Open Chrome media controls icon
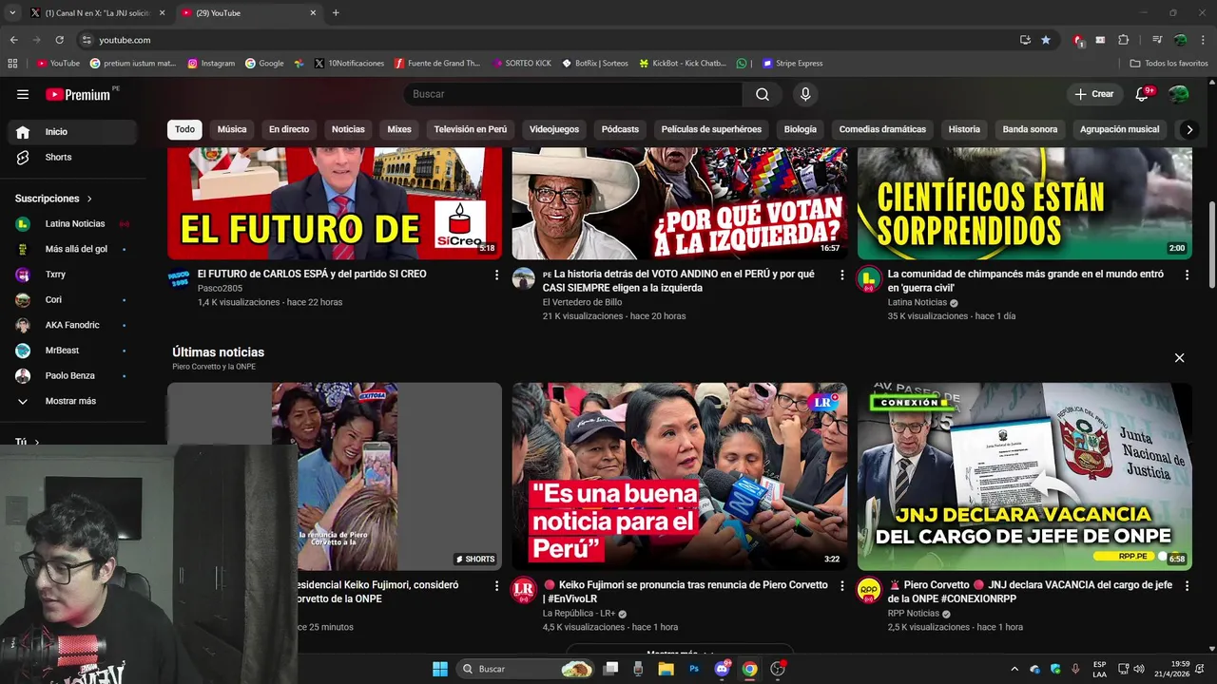The height and width of the screenshot is (684, 1217). 1157,40
